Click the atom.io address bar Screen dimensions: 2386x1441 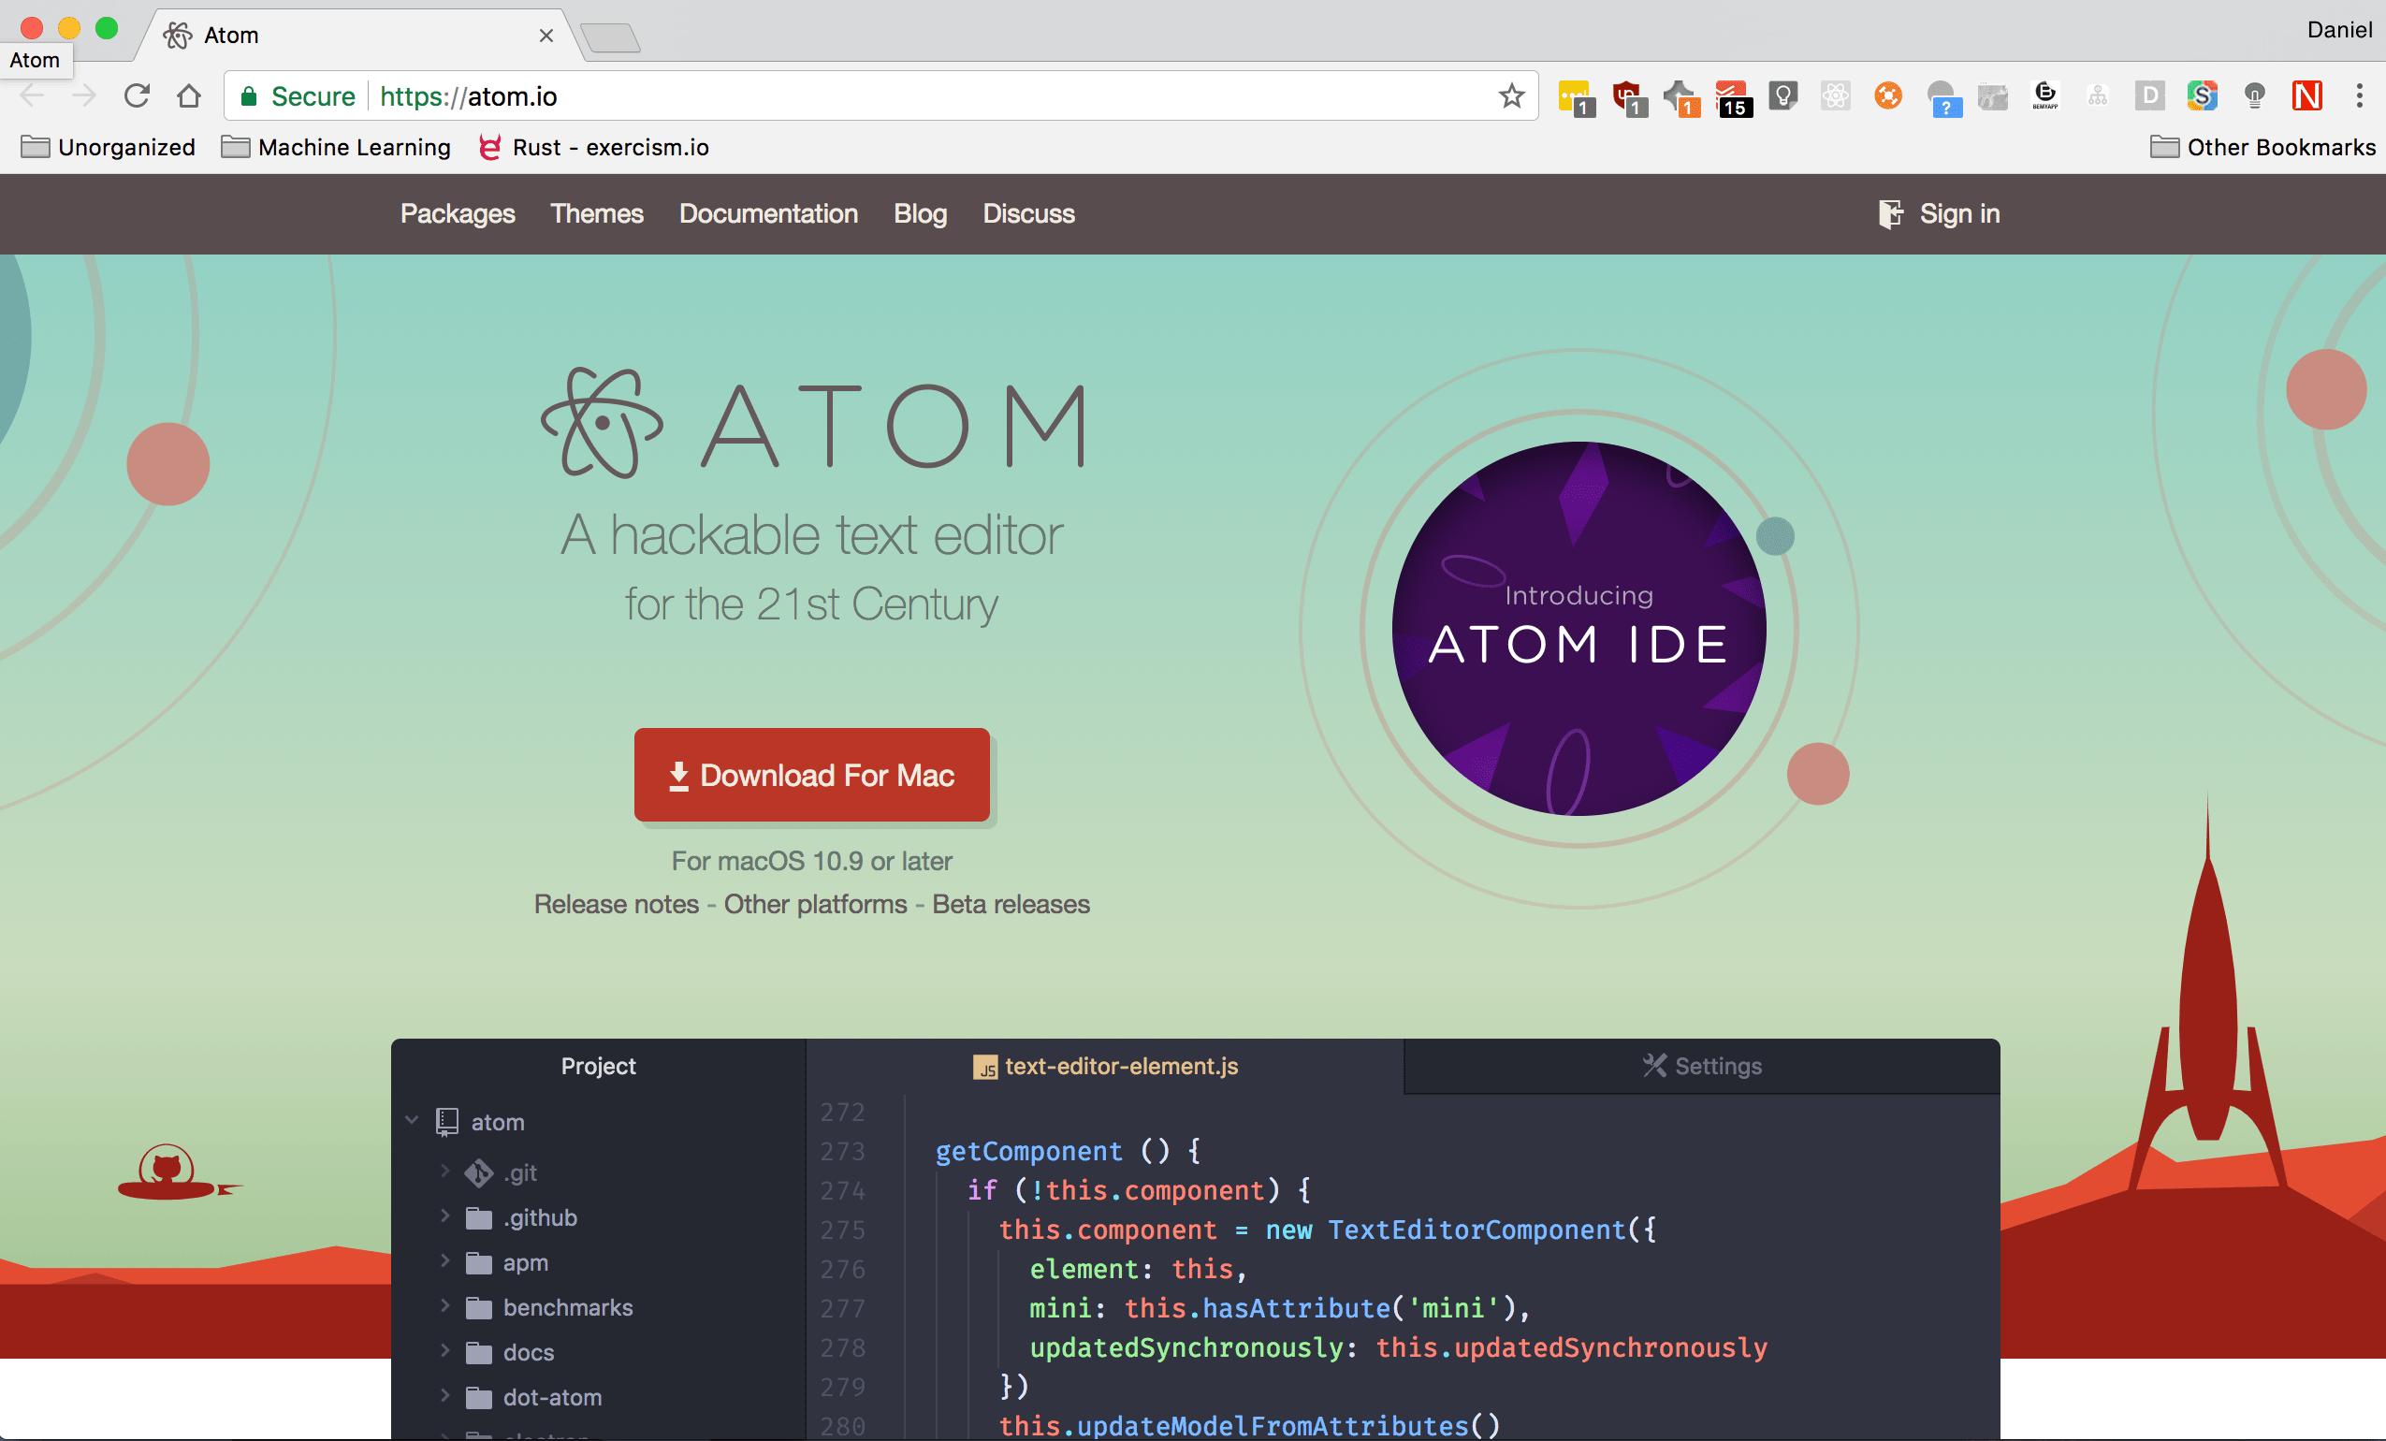[871, 95]
